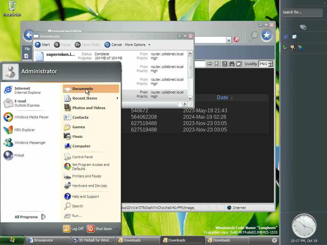This screenshot has height=245, width=327.
Task: Click the clipboard icon in Browservice toolbar
Action: tap(239, 64)
